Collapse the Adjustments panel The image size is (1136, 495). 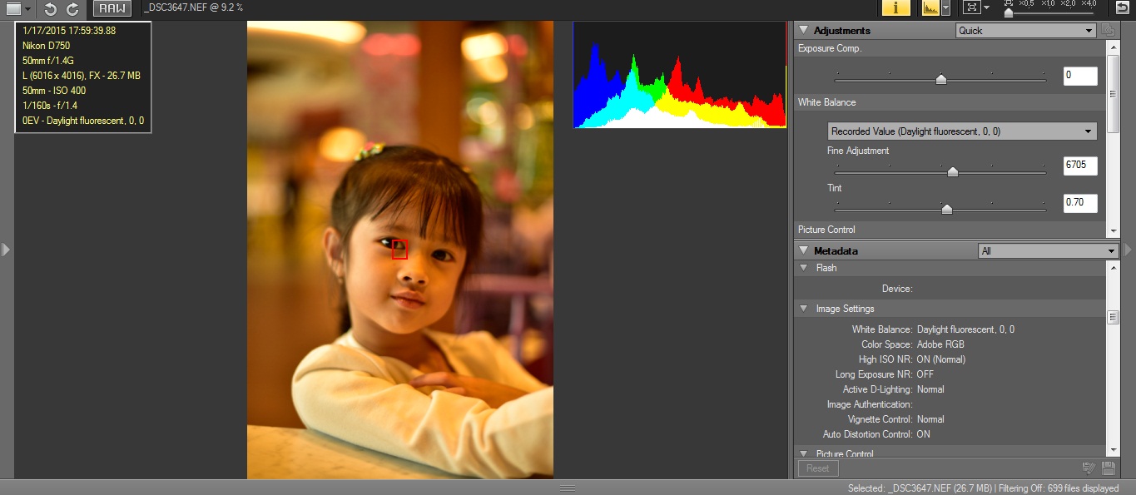(x=803, y=30)
